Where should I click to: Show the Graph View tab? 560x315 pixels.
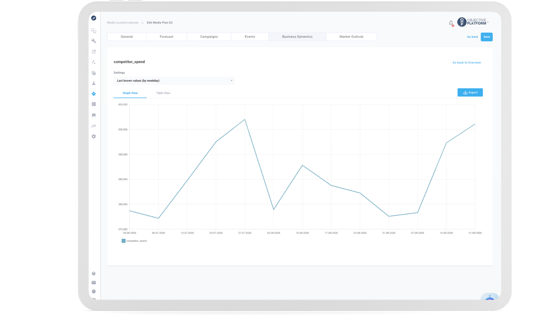130,93
